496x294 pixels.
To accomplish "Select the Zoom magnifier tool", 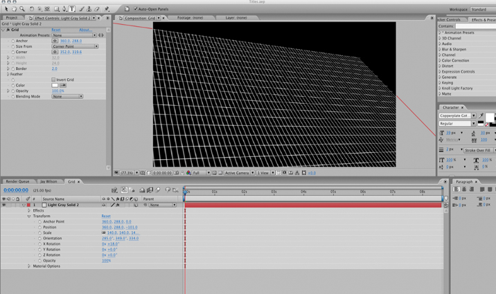I will click(x=22, y=9).
